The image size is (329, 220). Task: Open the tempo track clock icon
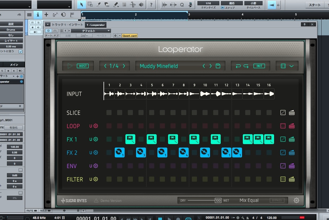pyautogui.click(x=64, y=15)
